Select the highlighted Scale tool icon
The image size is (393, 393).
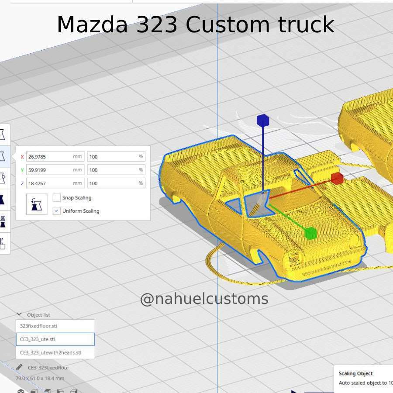click(2, 156)
